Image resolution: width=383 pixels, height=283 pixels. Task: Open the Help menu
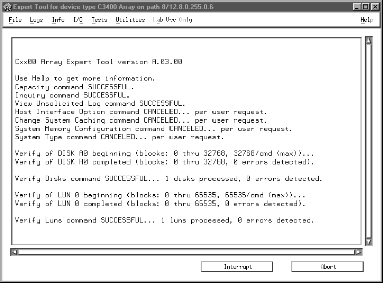click(367, 20)
